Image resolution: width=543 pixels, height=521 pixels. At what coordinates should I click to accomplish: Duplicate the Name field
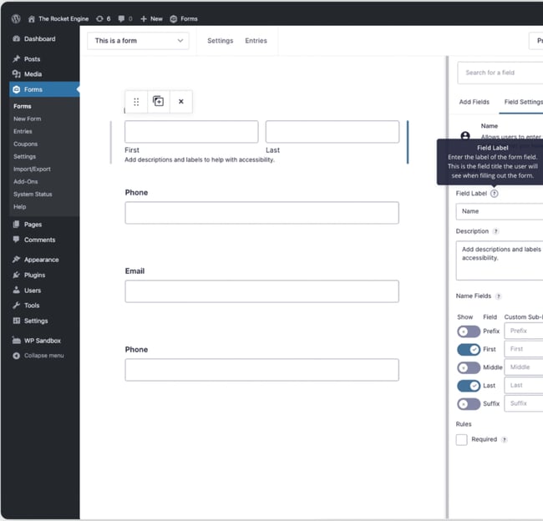coord(158,102)
